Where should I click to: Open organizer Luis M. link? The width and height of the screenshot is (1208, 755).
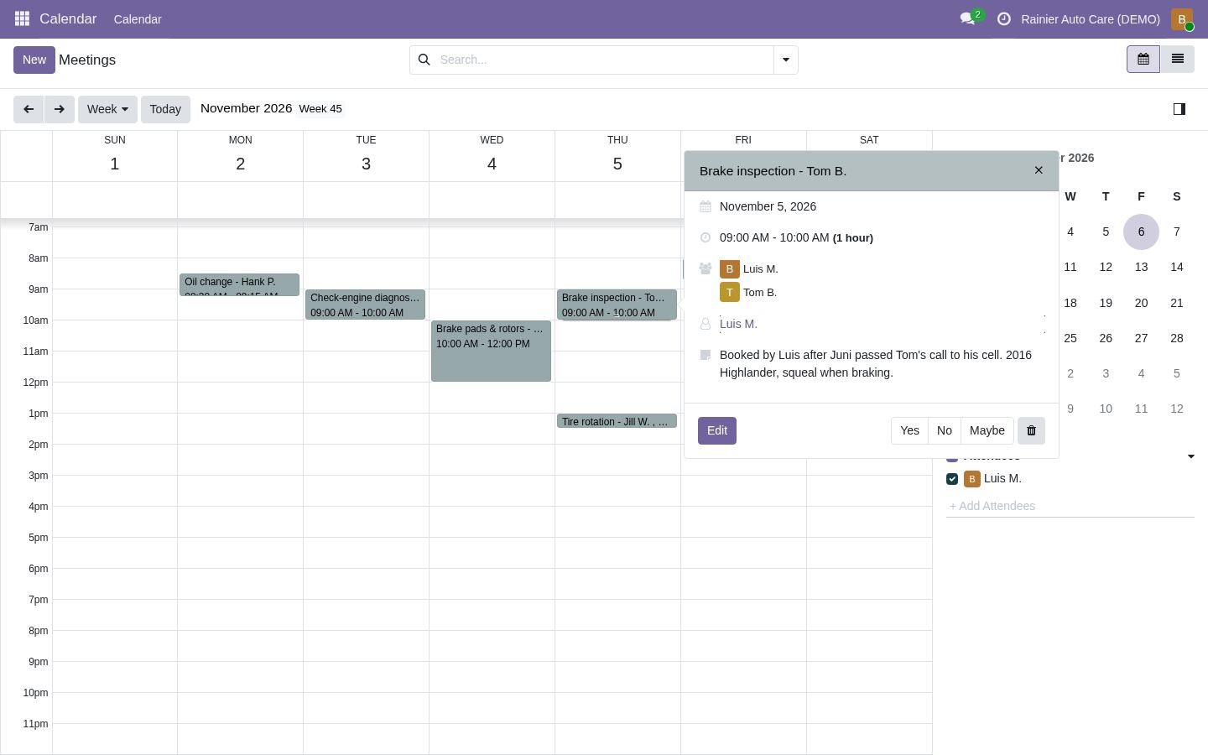(x=738, y=324)
